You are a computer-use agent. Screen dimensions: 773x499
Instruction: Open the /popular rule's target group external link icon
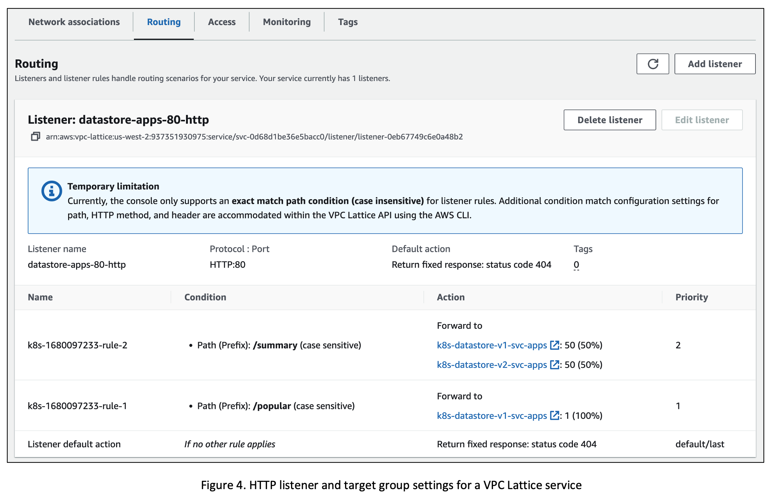554,416
